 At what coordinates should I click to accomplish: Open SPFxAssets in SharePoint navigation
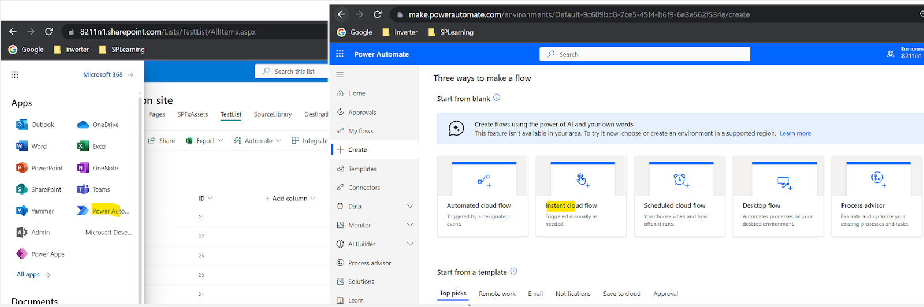pos(192,114)
